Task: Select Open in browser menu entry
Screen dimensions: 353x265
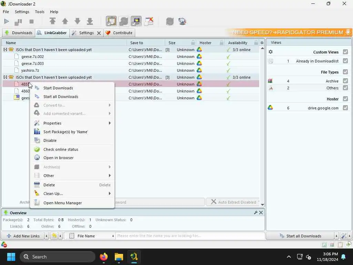Action: click(72, 158)
